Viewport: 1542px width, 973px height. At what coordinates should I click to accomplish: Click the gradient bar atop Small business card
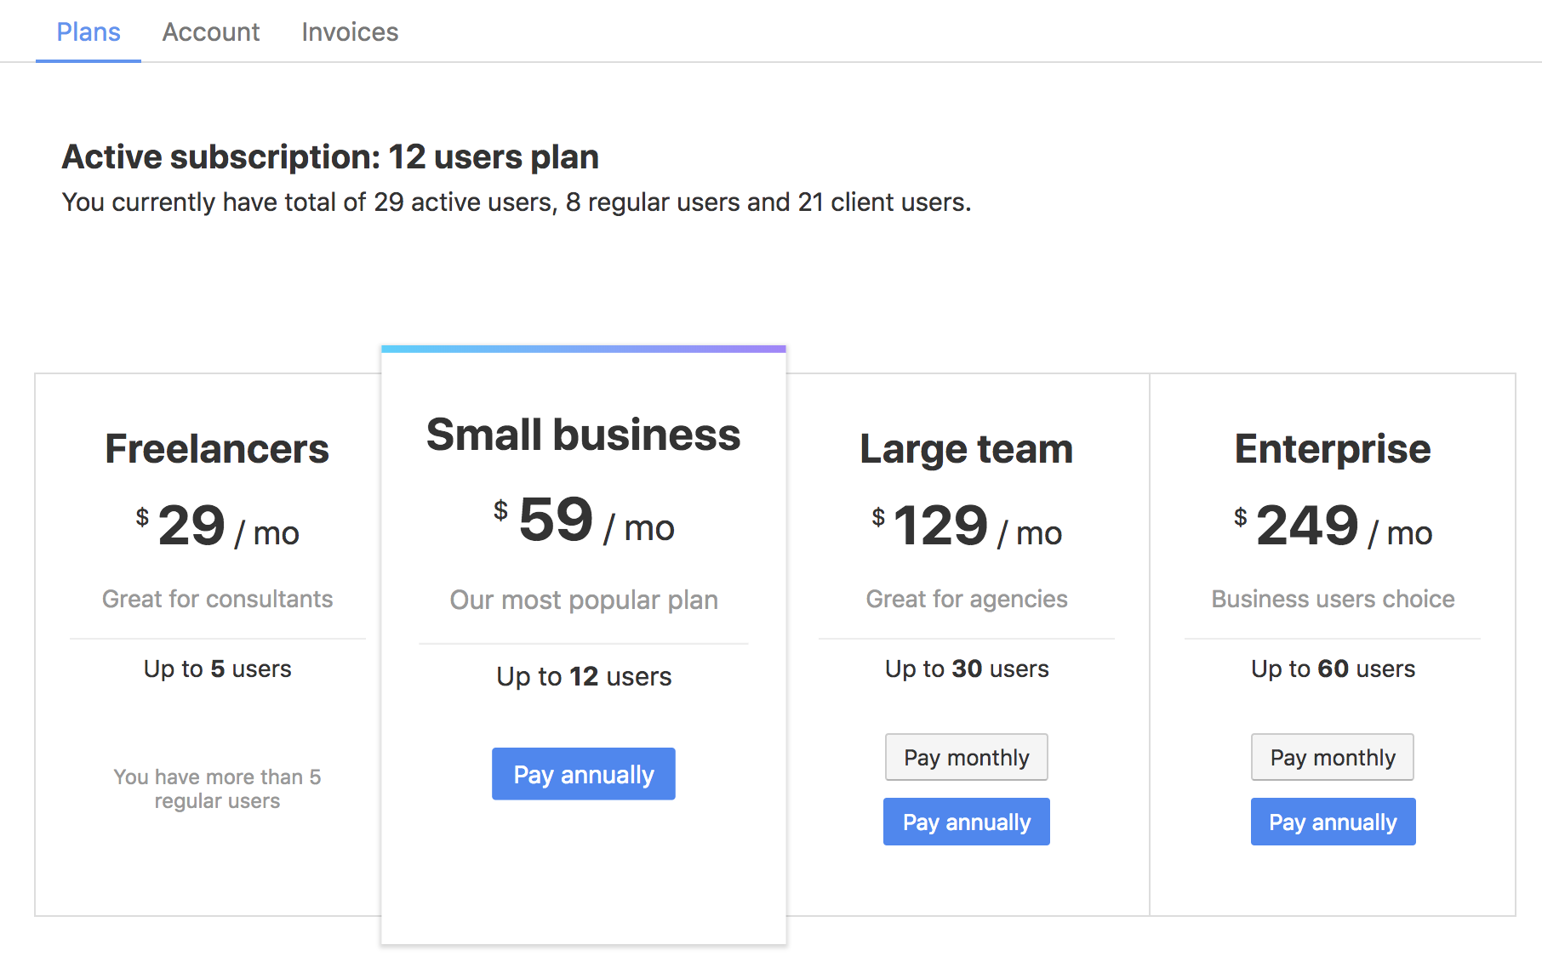tap(583, 349)
